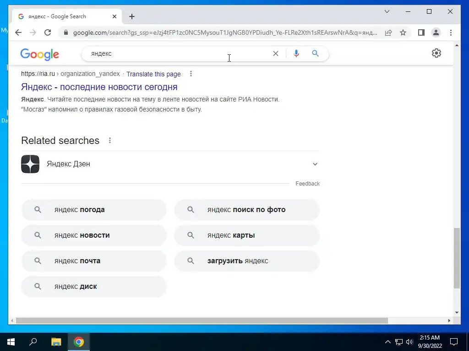The width and height of the screenshot is (469, 351).
Task: Open the notification center
Action: tap(454, 342)
